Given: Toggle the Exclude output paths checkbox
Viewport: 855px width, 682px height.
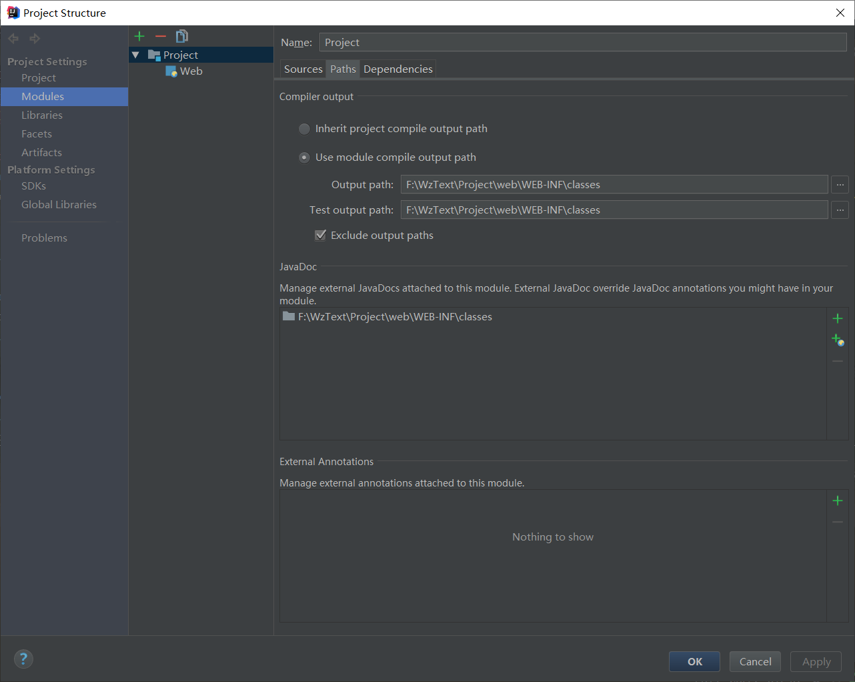Looking at the screenshot, I should click(x=320, y=235).
